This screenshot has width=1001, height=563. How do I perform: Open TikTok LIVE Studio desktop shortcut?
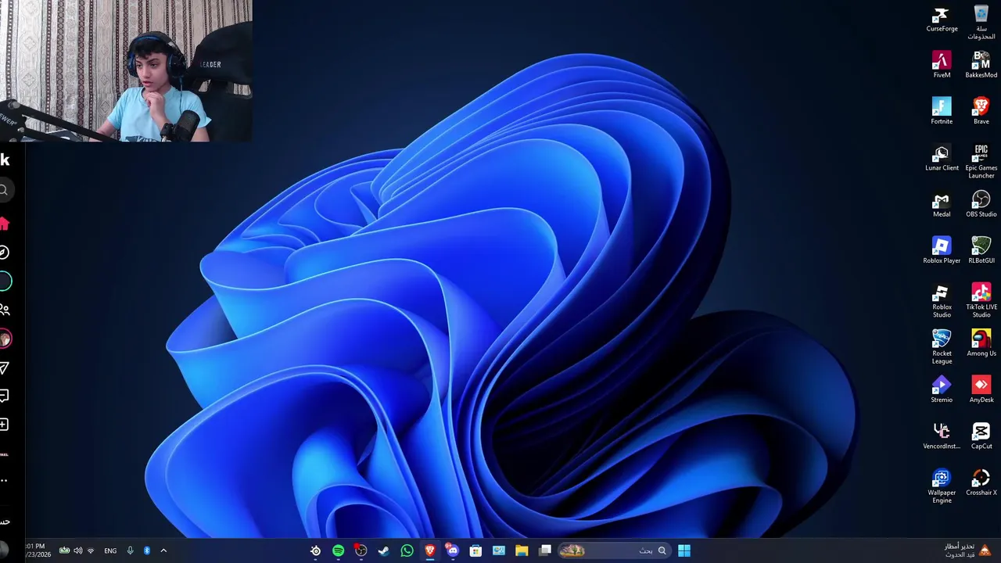click(x=981, y=300)
